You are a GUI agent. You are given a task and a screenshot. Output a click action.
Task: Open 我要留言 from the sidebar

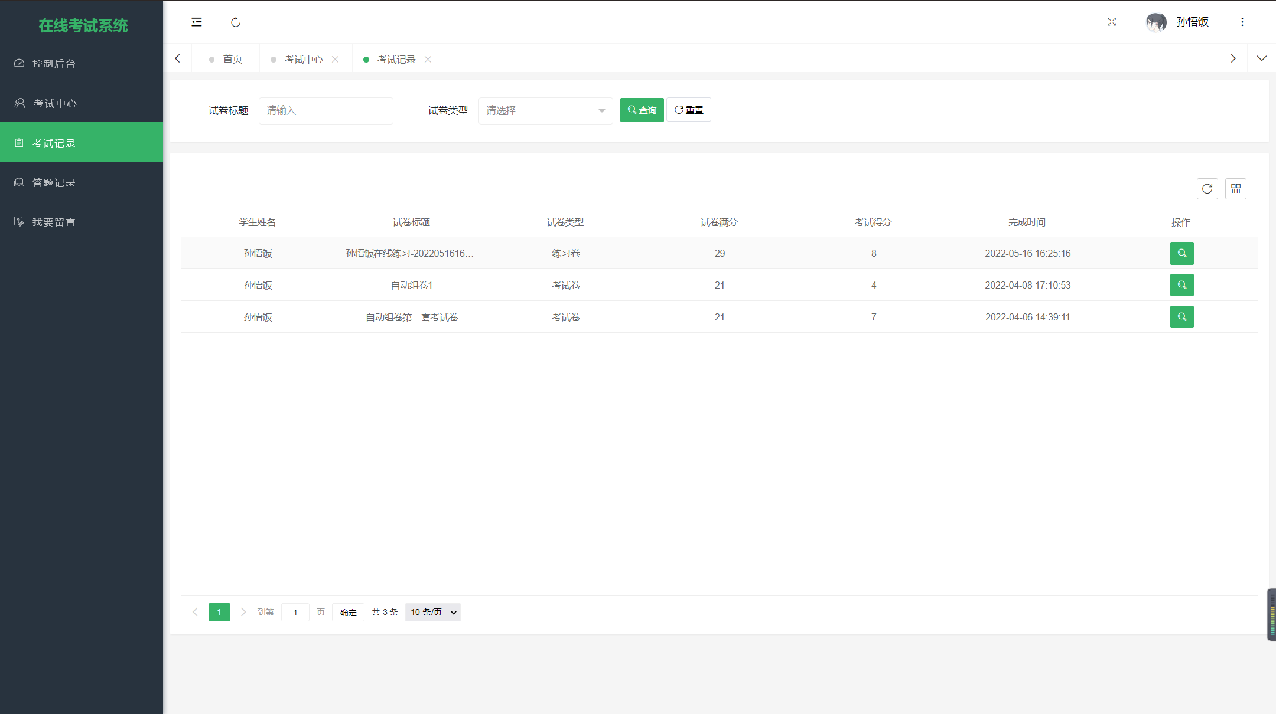54,221
